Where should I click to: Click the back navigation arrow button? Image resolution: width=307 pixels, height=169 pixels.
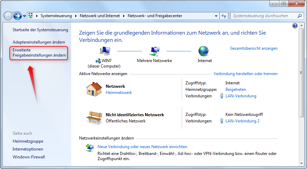point(8,16)
